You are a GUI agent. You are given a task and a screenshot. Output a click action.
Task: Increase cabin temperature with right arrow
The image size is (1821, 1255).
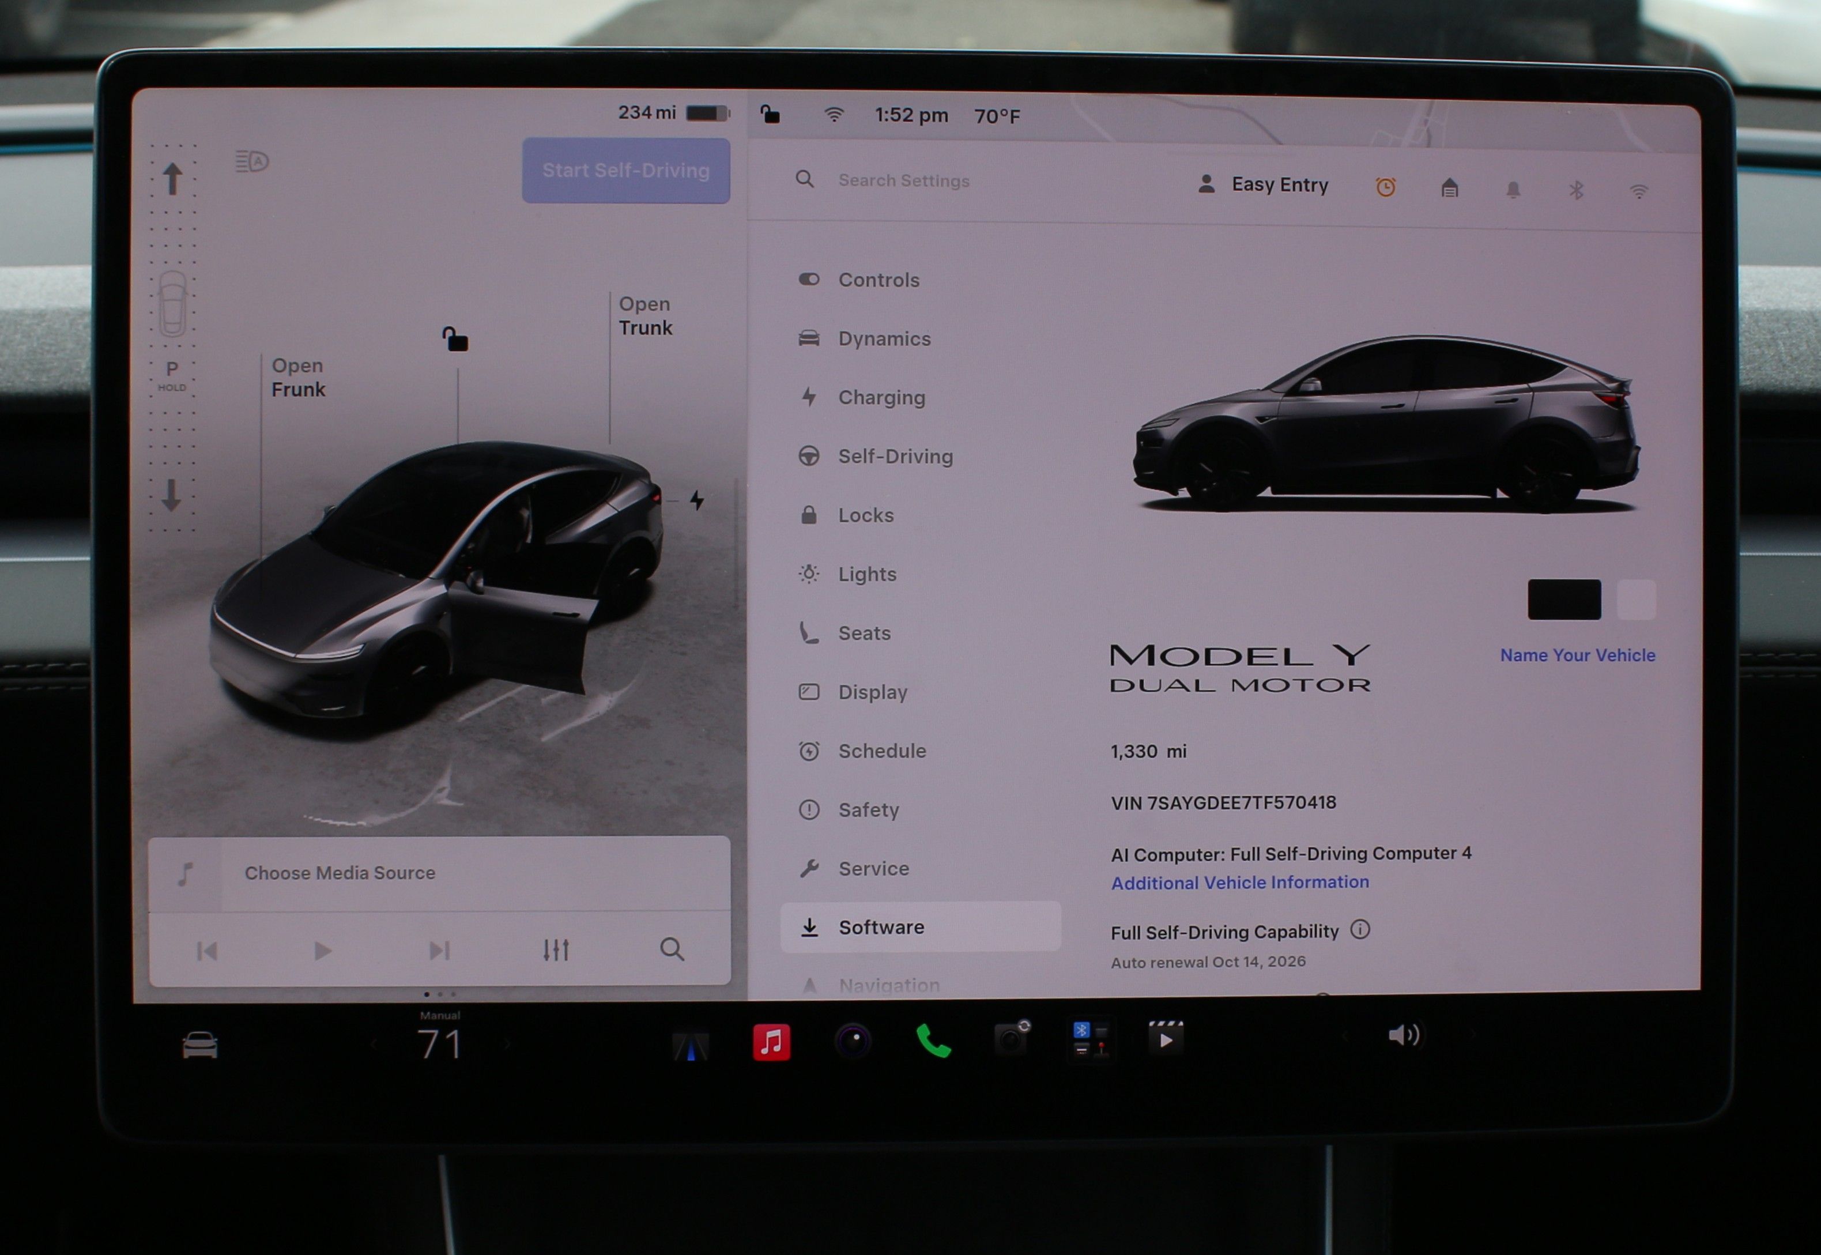click(507, 1045)
